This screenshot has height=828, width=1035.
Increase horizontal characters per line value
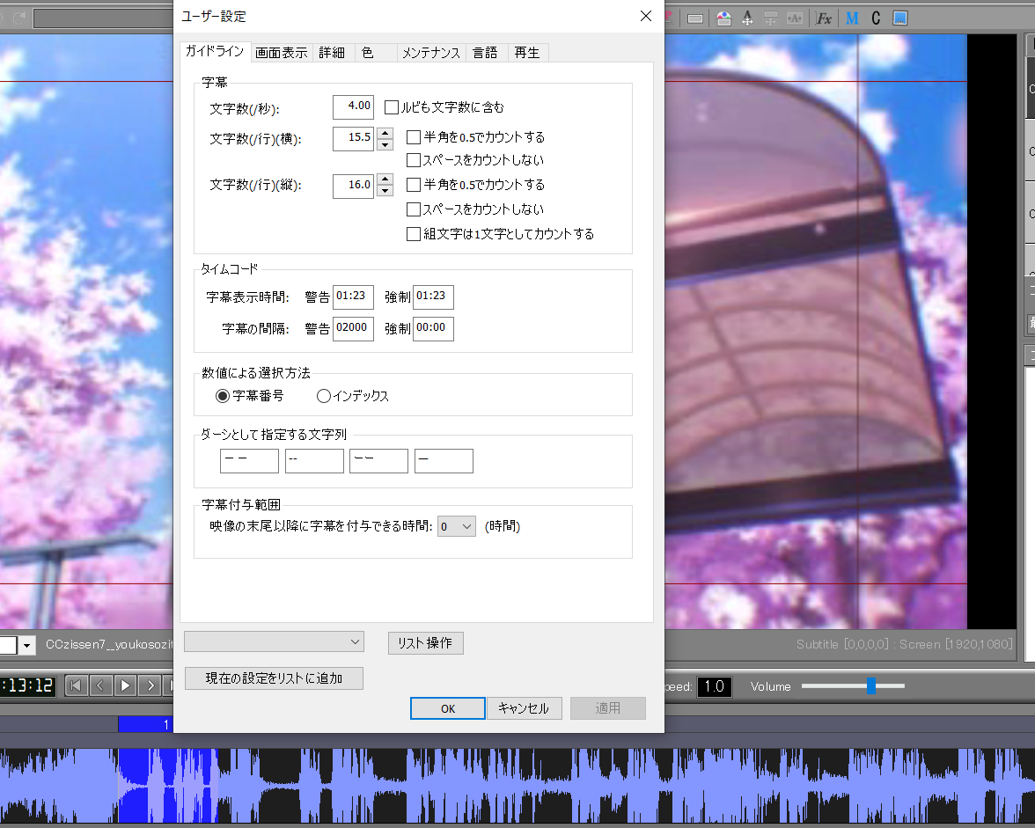pyautogui.click(x=385, y=133)
